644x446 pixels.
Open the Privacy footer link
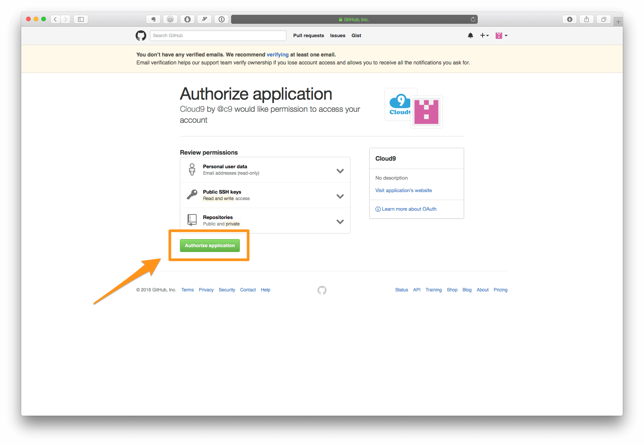click(206, 290)
